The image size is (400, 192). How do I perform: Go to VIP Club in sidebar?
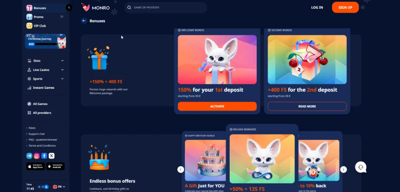point(45,26)
